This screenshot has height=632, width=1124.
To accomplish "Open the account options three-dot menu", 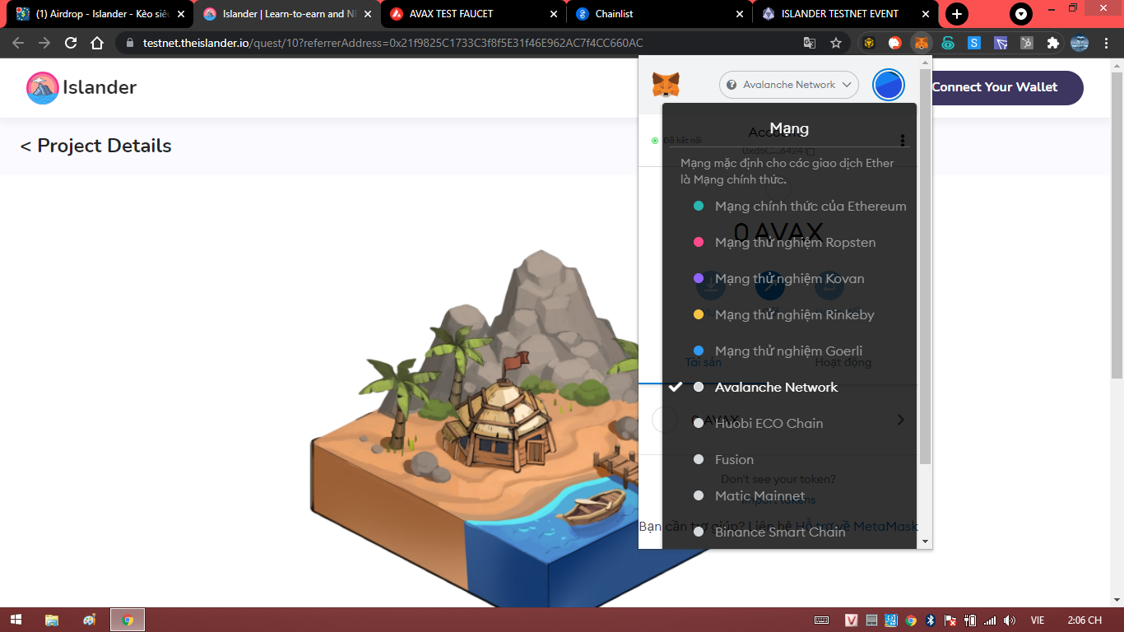I will click(903, 141).
